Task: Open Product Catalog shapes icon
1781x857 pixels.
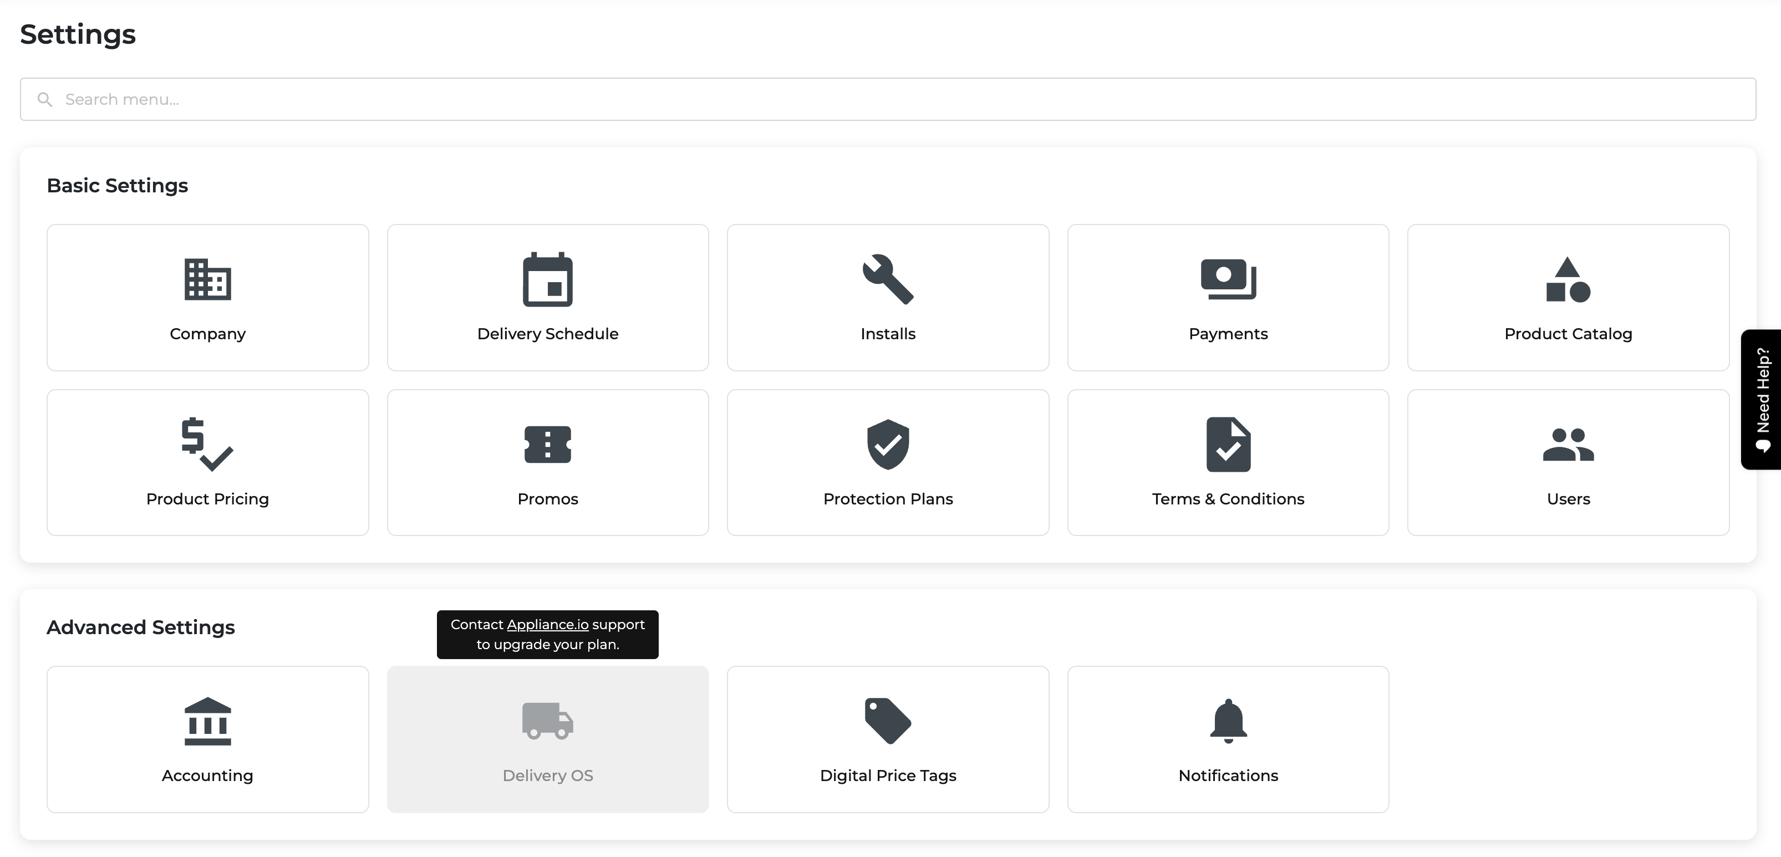Action: pos(1568,279)
